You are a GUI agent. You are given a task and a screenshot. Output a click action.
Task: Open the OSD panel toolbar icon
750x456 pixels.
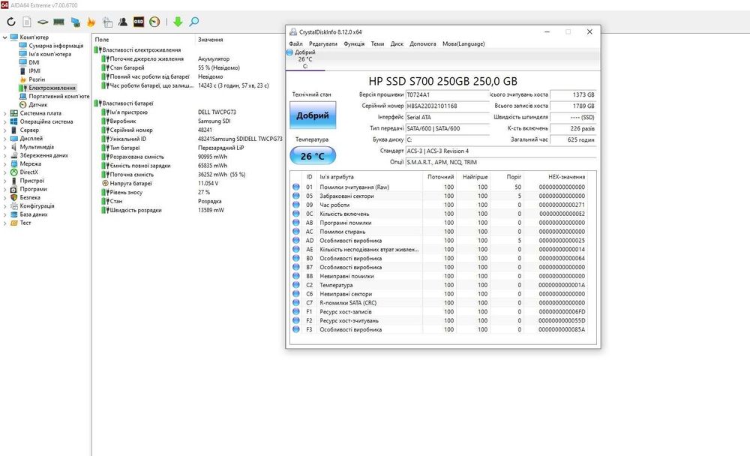pyautogui.click(x=139, y=22)
